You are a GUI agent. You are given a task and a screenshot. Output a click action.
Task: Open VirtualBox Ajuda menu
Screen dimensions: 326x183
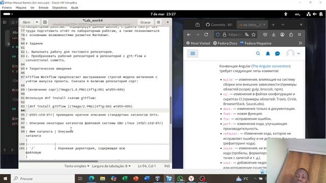74,8
